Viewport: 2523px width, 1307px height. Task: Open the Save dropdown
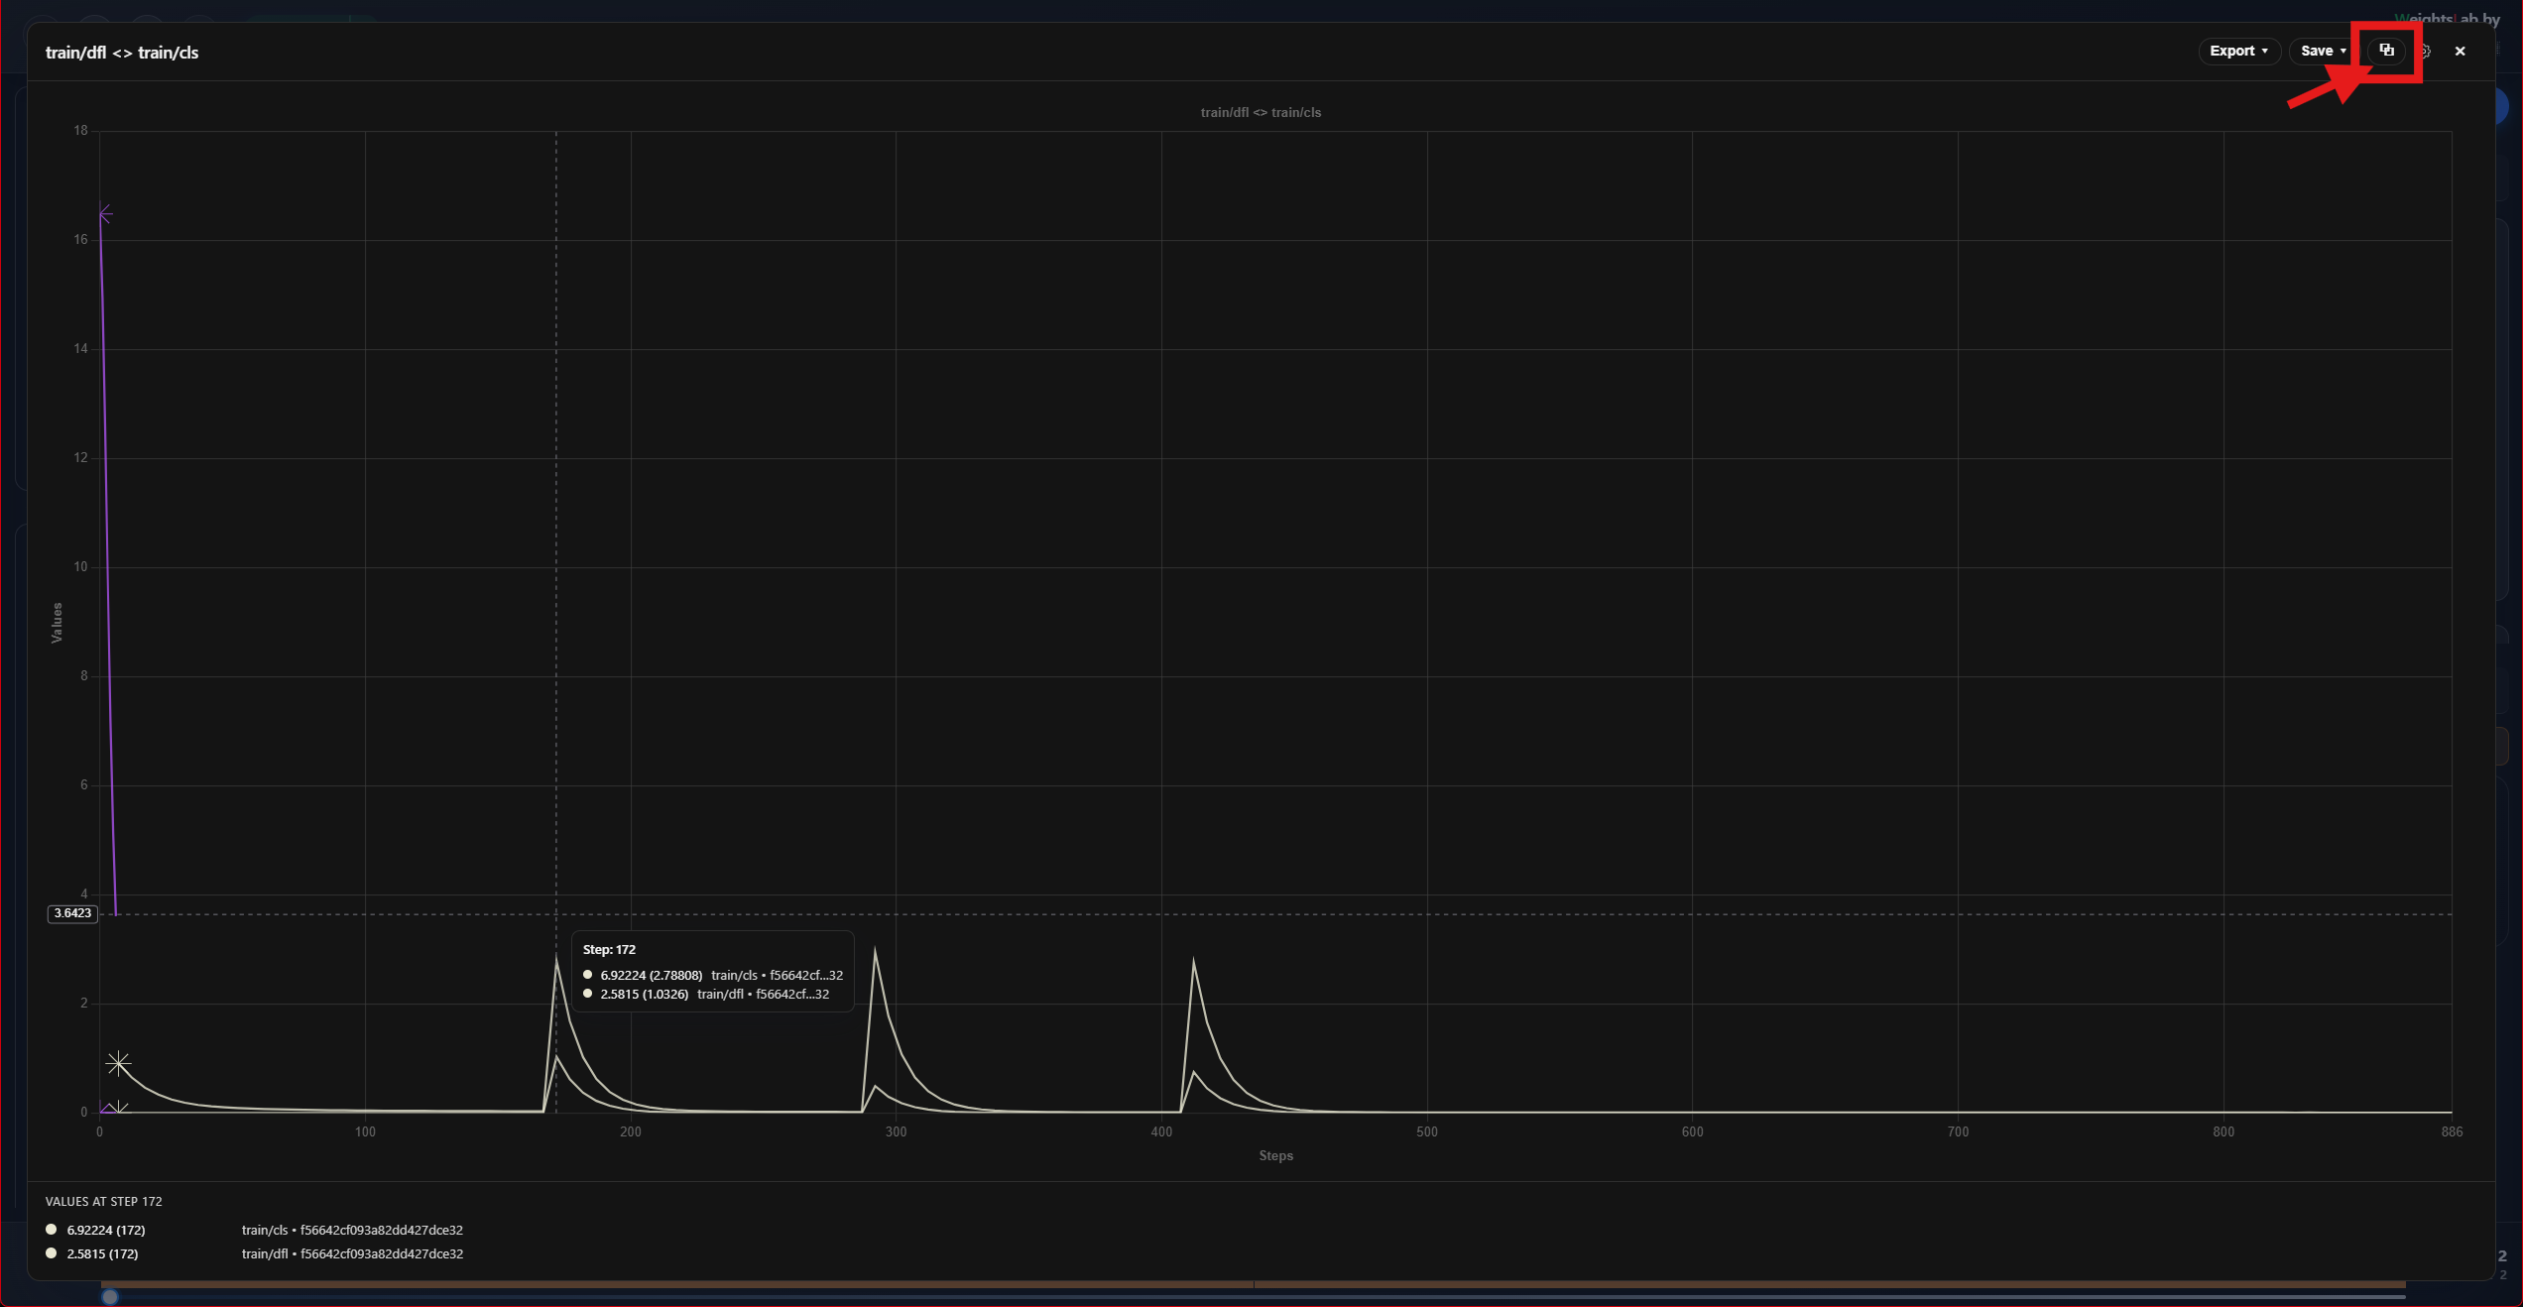2322,51
